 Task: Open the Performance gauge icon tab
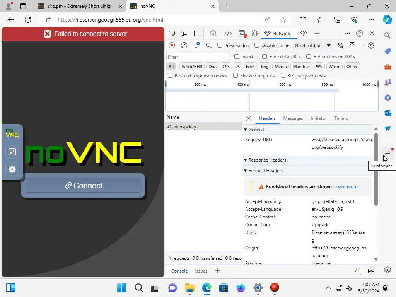coord(304,33)
